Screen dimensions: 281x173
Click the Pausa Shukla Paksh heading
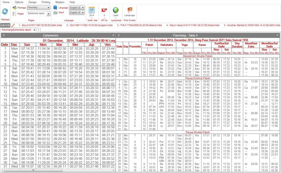pos(198,132)
